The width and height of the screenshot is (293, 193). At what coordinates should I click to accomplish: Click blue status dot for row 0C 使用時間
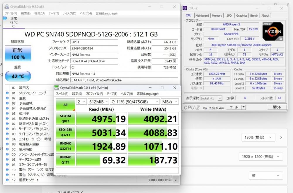point(7,149)
